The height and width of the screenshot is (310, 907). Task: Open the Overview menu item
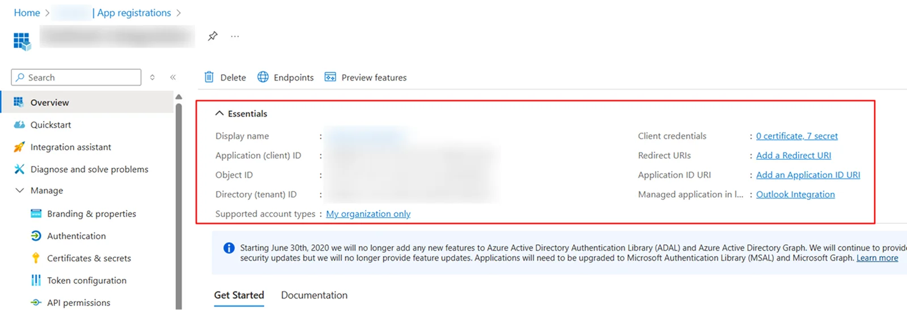pyautogui.click(x=87, y=102)
